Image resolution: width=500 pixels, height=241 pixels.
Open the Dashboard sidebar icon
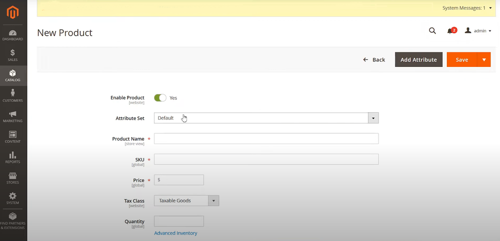click(13, 35)
